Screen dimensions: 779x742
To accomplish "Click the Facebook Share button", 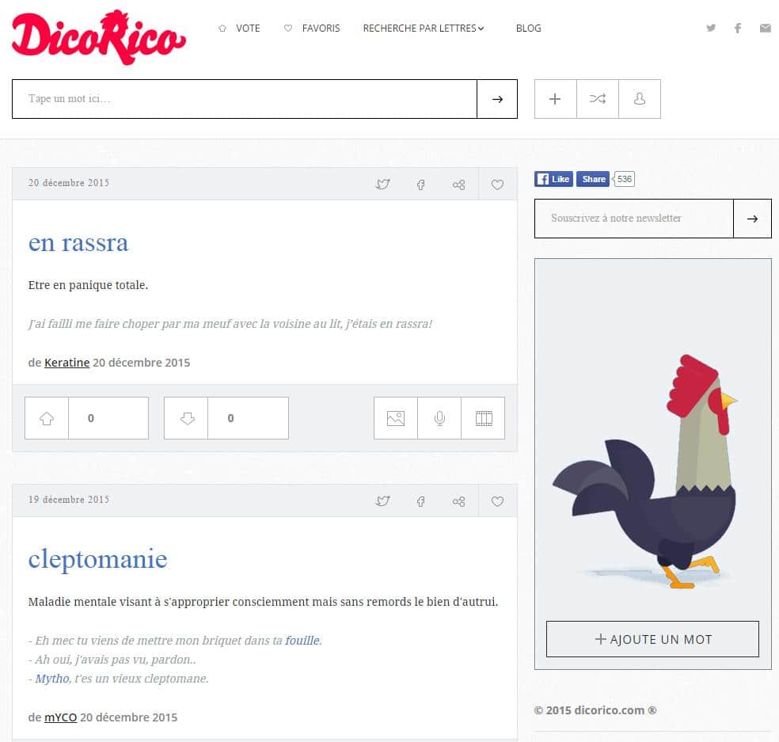I will tap(593, 179).
